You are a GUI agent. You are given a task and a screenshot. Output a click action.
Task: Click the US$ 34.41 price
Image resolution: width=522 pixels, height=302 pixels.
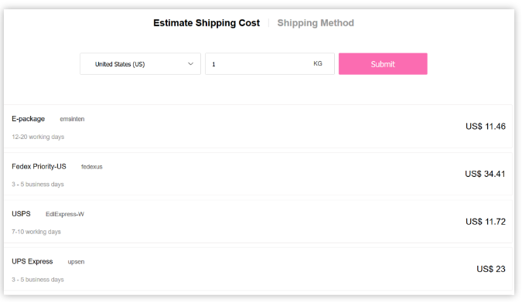485,174
